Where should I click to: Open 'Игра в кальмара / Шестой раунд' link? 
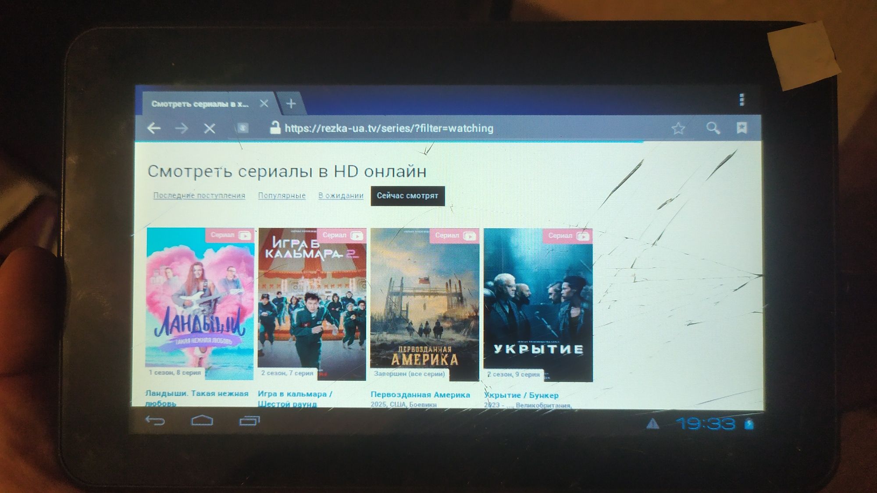coord(295,399)
